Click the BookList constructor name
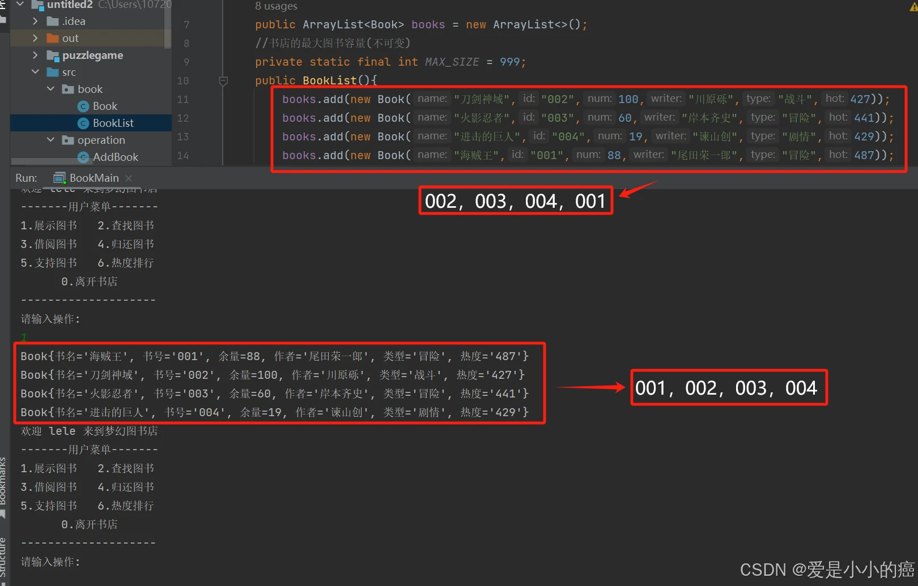This screenshot has height=586, width=918. pyautogui.click(x=330, y=80)
